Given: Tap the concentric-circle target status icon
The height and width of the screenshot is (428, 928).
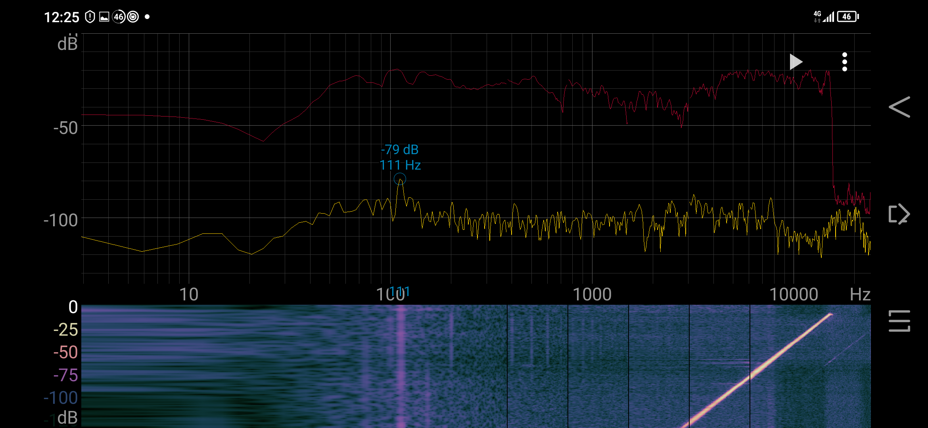Looking at the screenshot, I should tap(133, 17).
